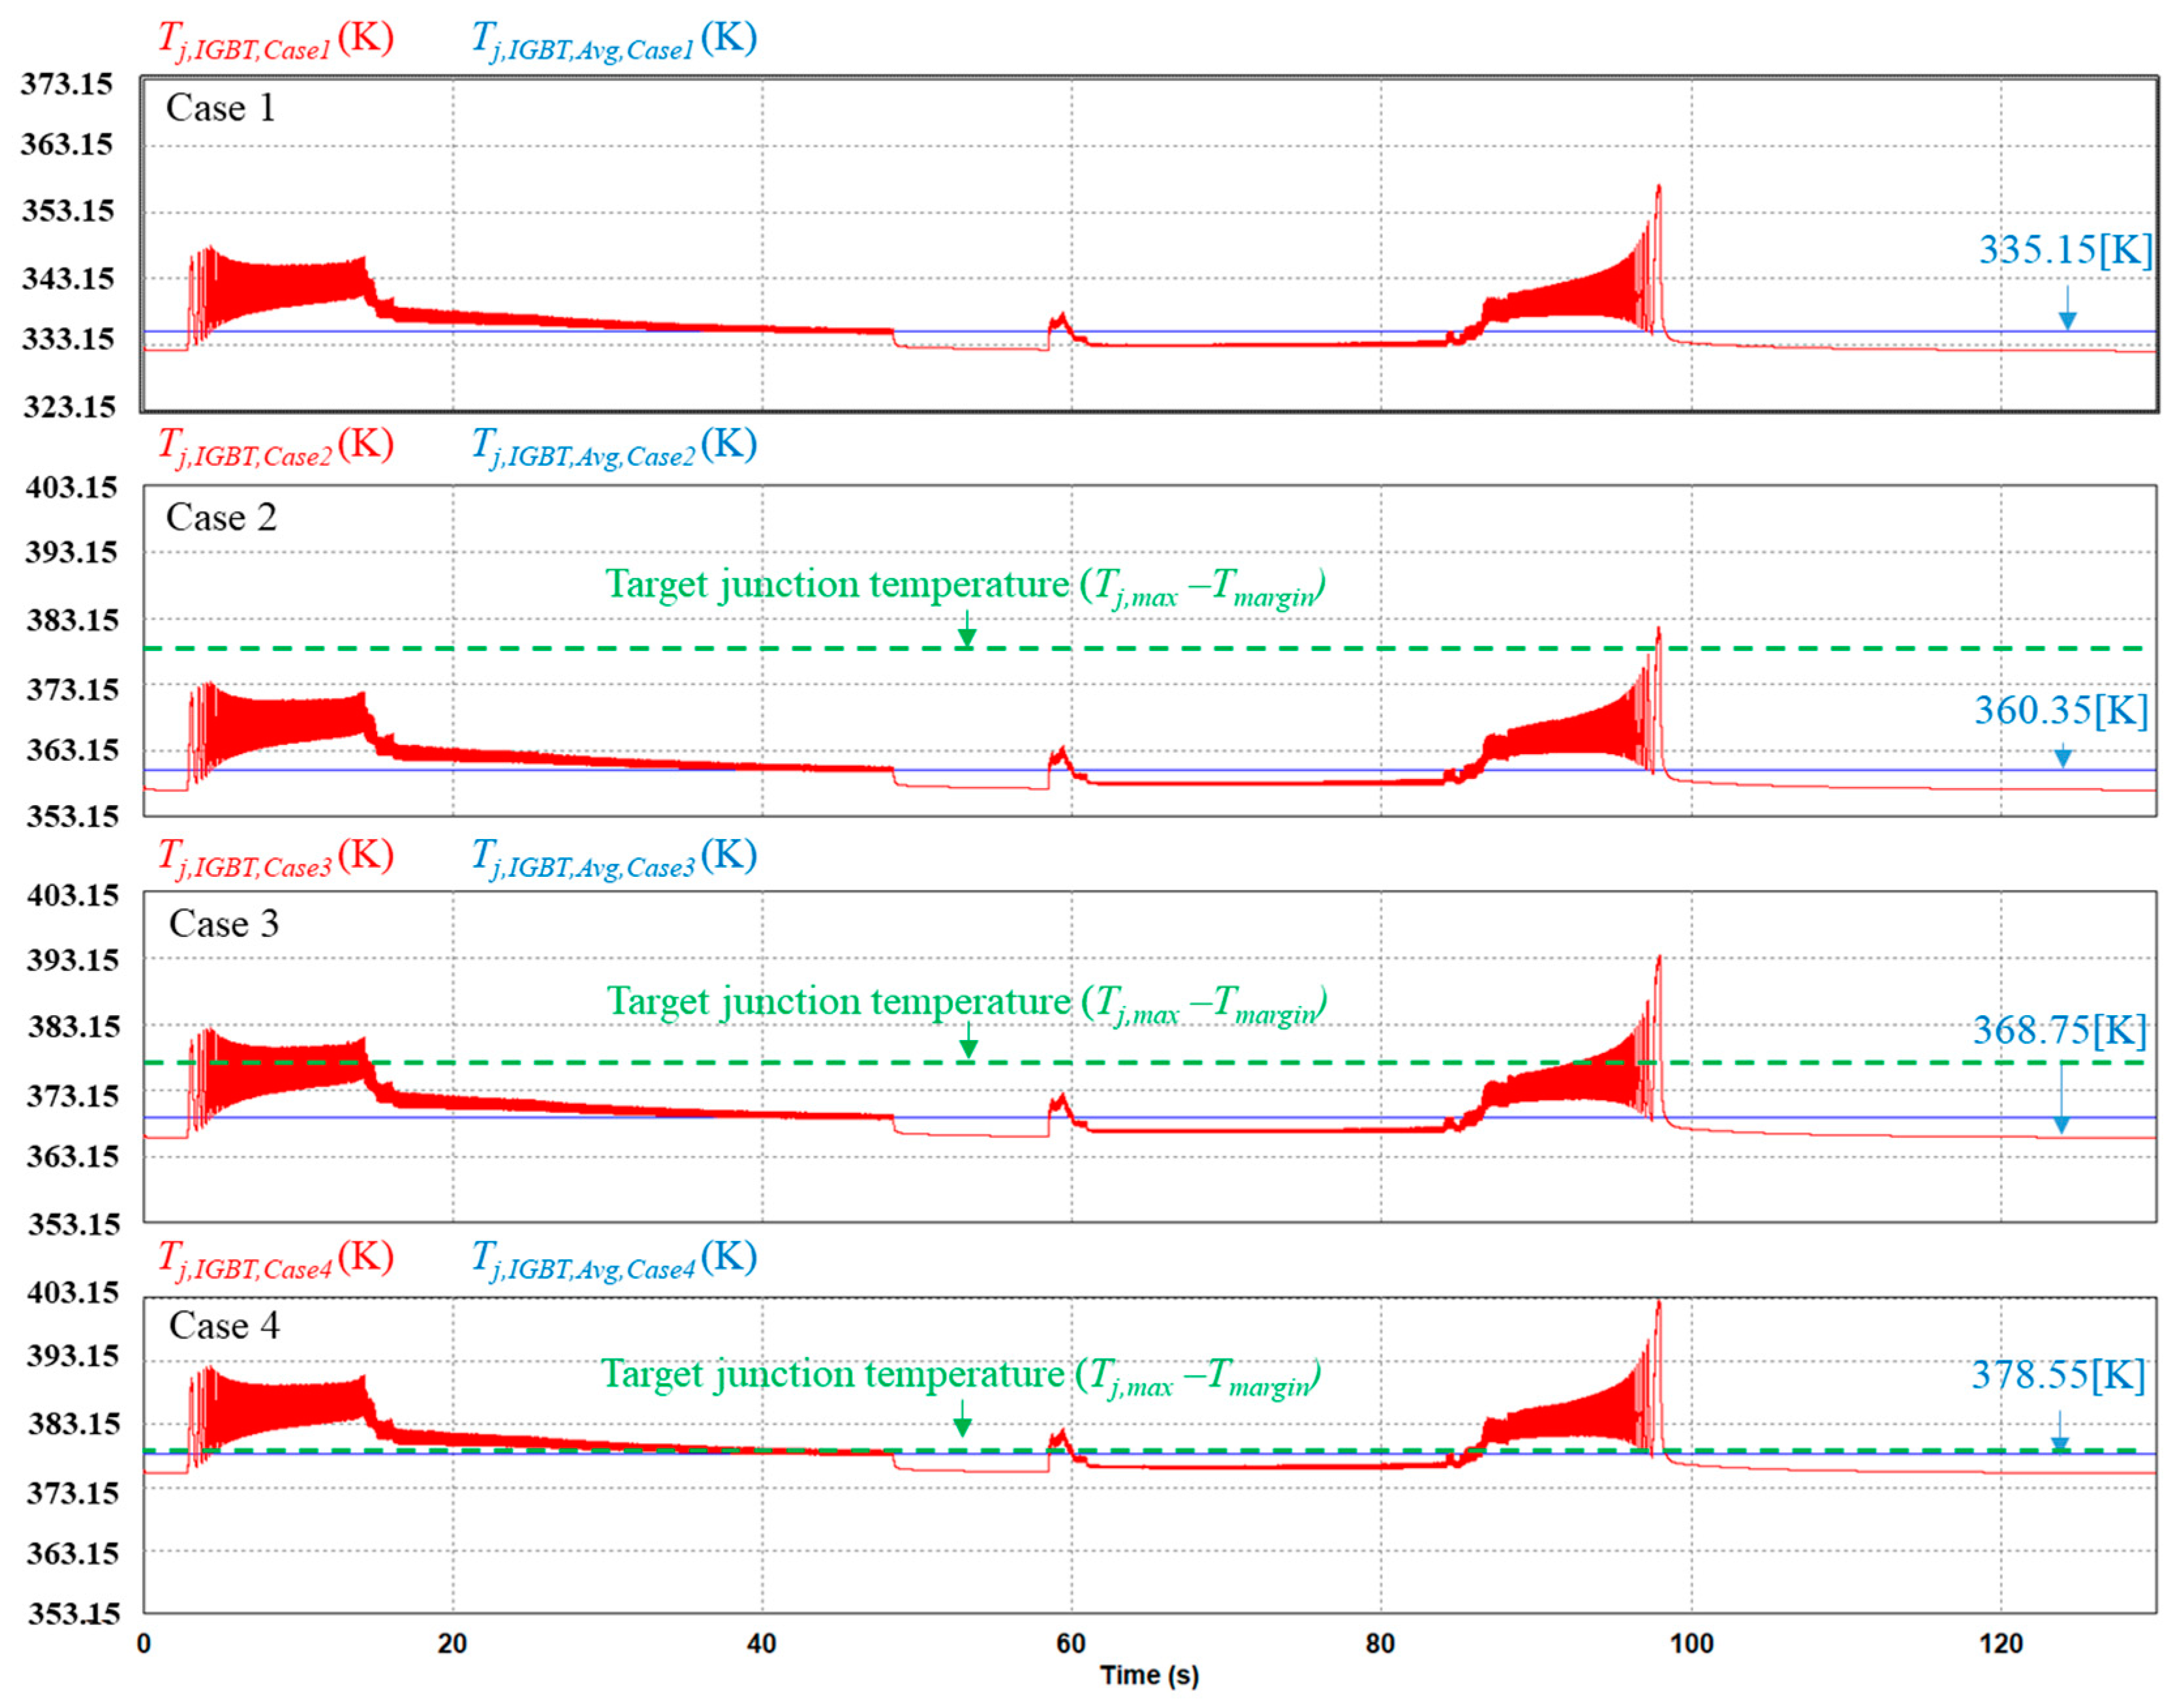Click the red Tj,IGBT,Case4 legend label
Screen dimensions: 2177x1708
275,1260
